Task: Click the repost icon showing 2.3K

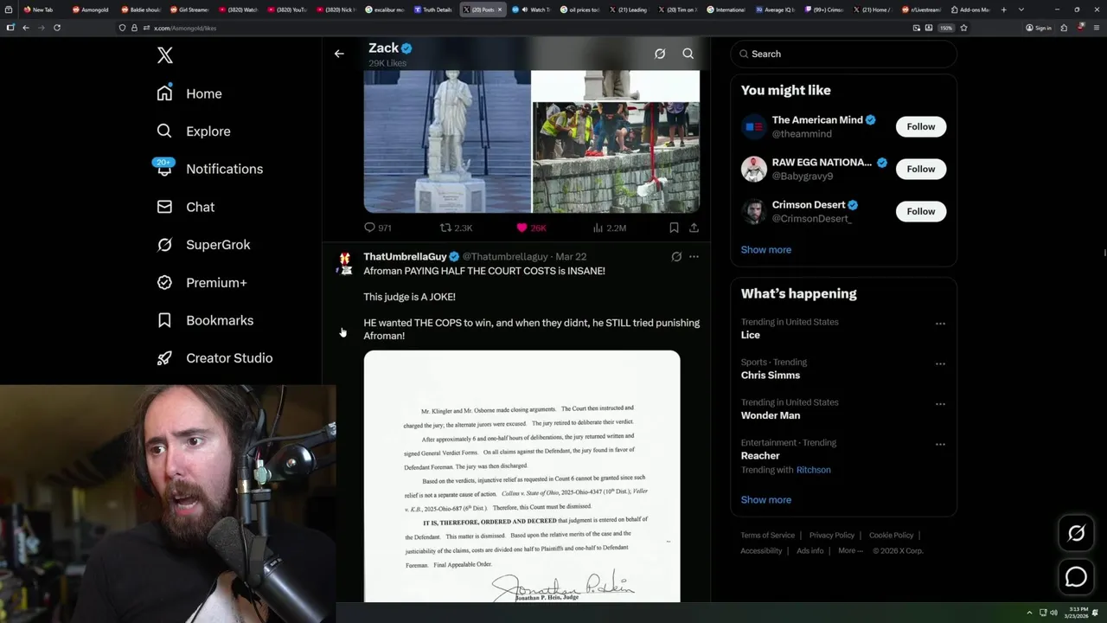Action: coord(456,228)
